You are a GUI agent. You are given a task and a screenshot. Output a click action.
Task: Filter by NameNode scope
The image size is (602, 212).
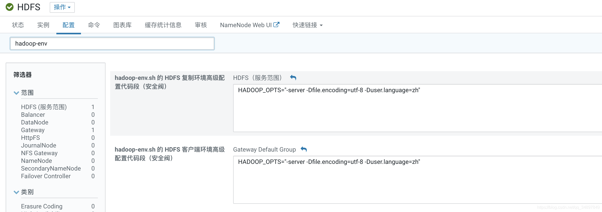[x=36, y=161]
